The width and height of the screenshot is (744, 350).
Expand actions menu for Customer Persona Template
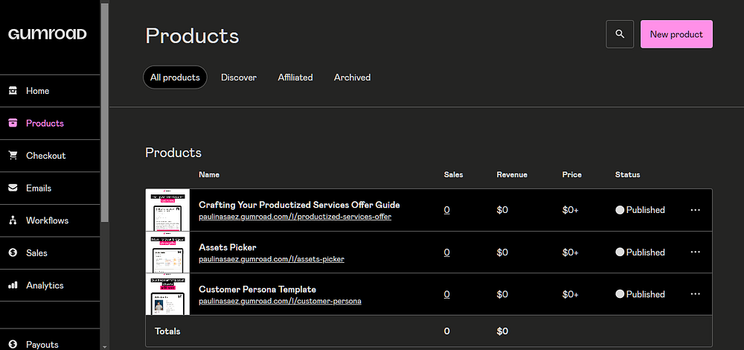tap(696, 294)
